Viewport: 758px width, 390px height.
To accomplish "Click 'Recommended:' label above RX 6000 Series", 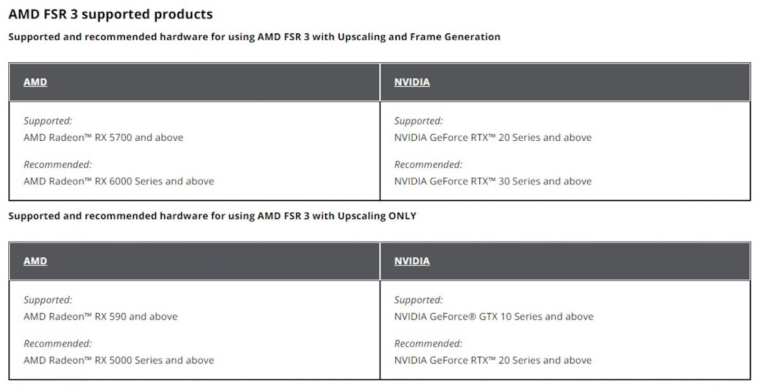I will [57, 165].
